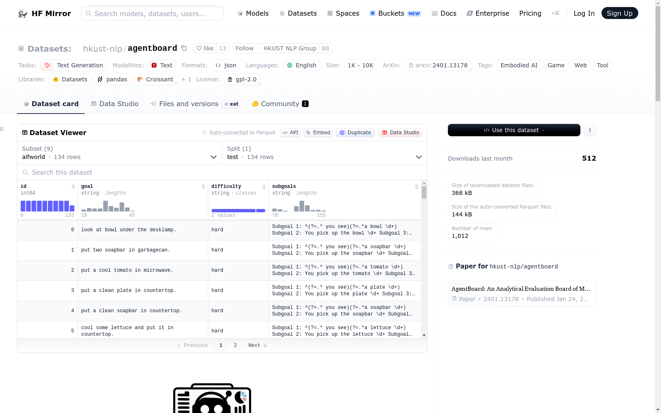Viewport: 661px width, 413px height.
Task: Click the Sign Up button
Action: click(x=620, y=14)
